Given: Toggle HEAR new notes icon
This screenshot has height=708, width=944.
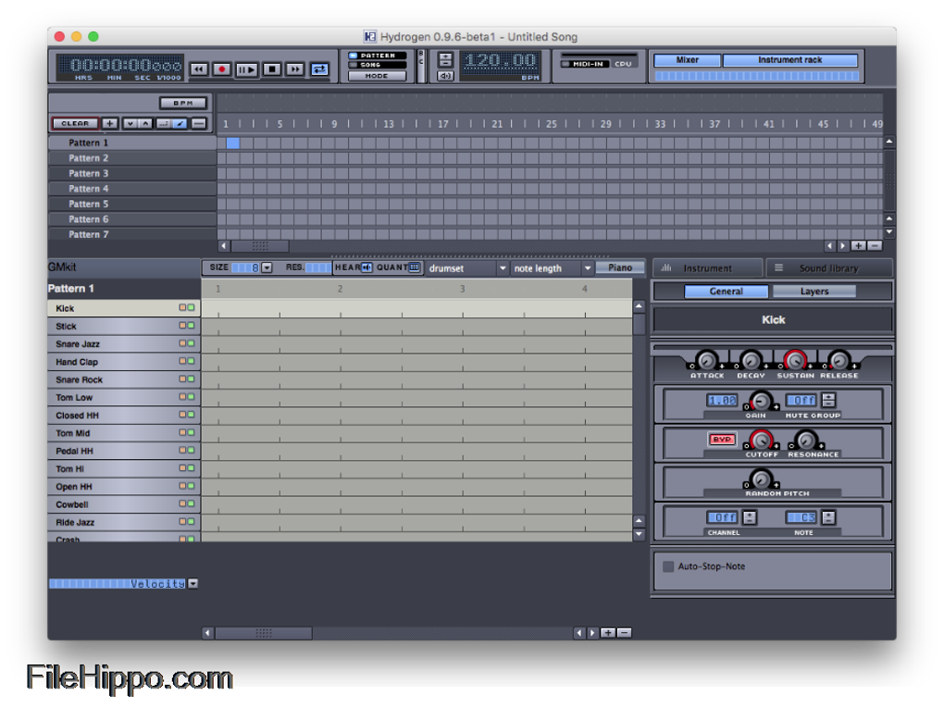Looking at the screenshot, I should (x=366, y=267).
